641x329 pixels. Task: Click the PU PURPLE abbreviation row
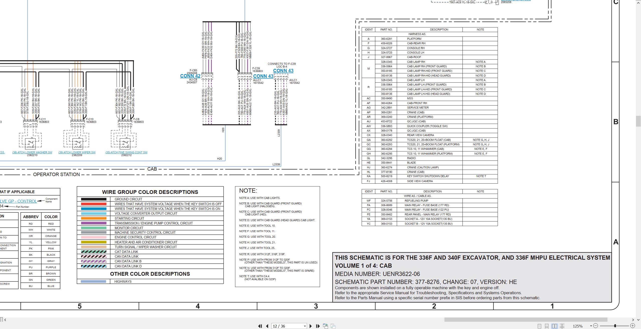40,267
